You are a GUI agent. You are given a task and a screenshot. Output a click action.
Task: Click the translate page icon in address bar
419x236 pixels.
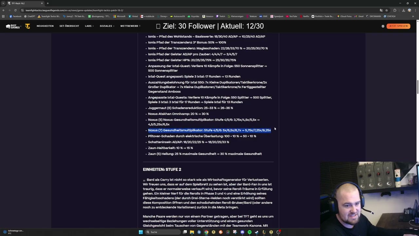tap(381, 10)
